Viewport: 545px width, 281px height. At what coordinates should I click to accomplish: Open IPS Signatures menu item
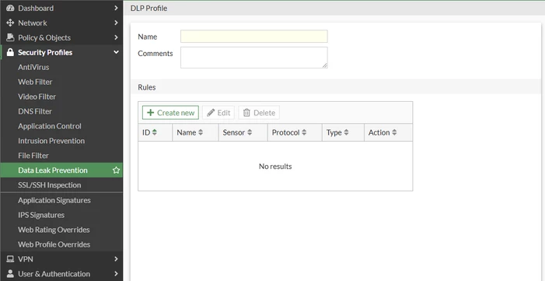[61, 215]
